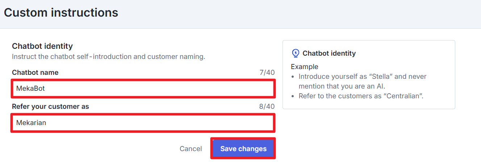
Task: Click the lightbulb icon in the example card
Action: tap(296, 53)
